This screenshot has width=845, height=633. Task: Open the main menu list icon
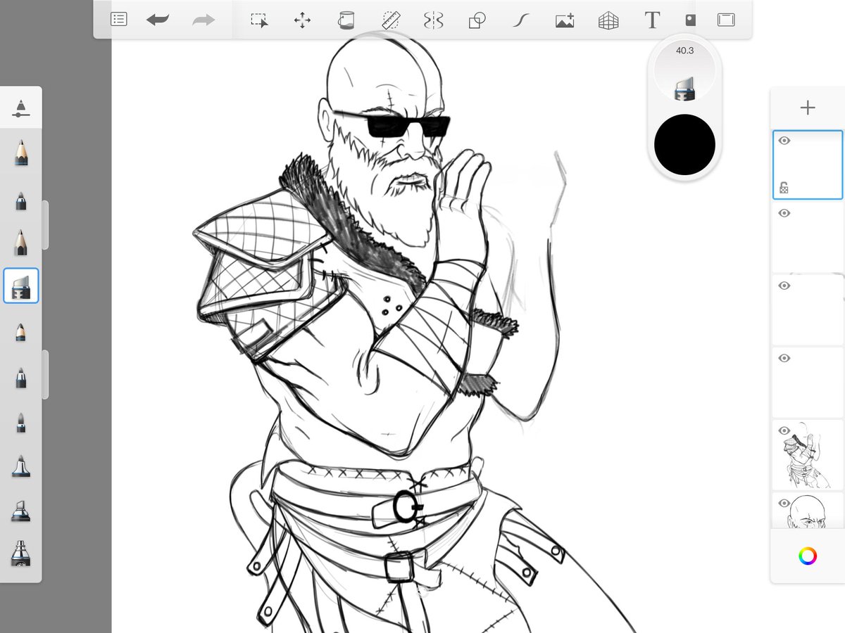[x=119, y=20]
